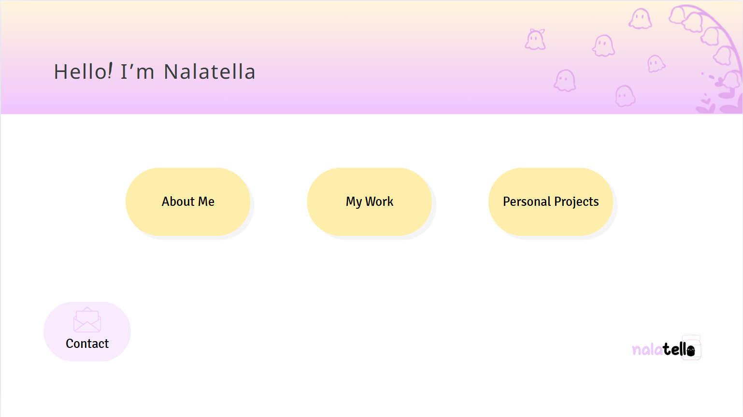Click the ghost wearing a bow
Screen dimensions: 743x417
pos(535,39)
